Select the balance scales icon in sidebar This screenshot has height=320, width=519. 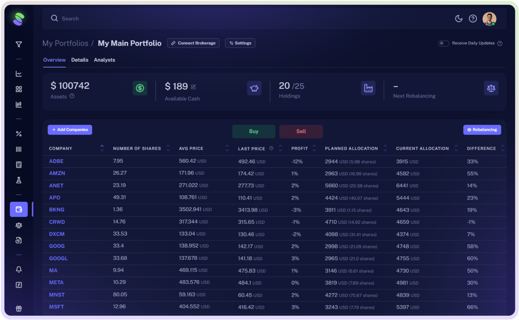(x=19, y=225)
